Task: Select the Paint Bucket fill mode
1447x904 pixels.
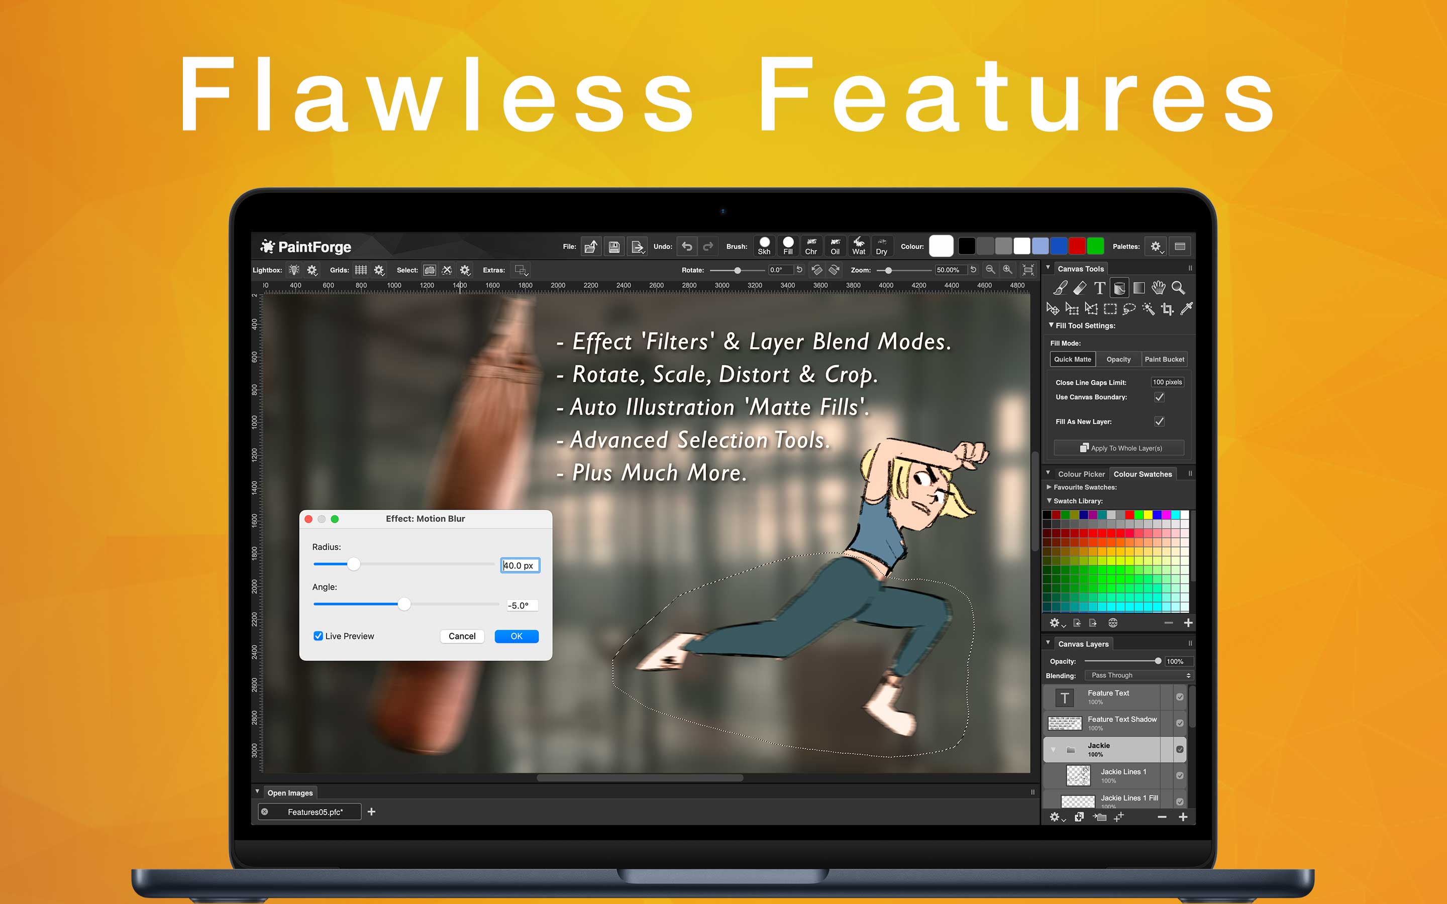Action: point(1164,359)
